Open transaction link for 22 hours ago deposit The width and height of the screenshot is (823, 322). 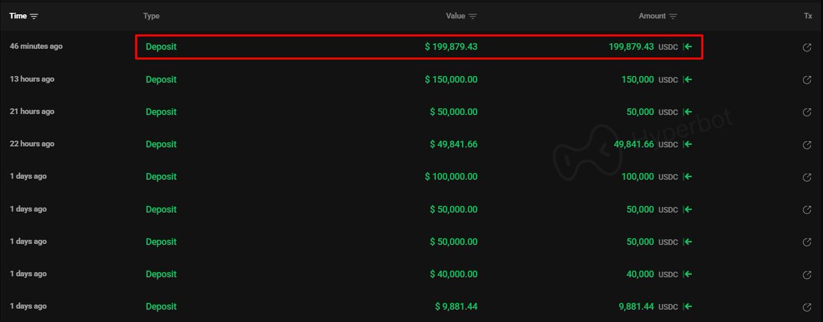807,145
